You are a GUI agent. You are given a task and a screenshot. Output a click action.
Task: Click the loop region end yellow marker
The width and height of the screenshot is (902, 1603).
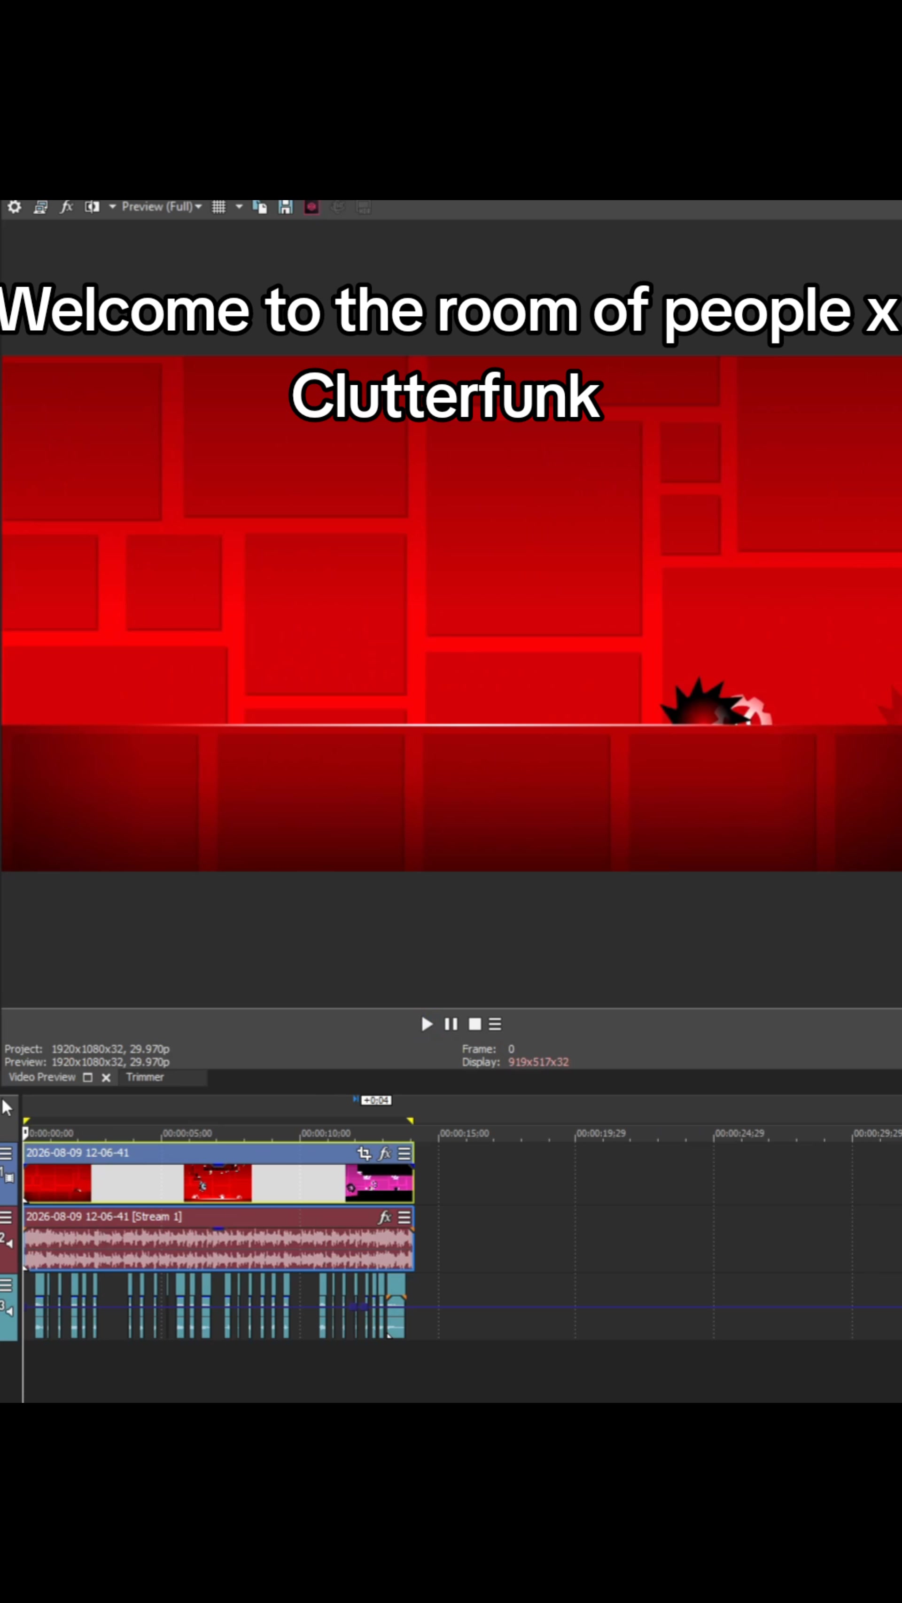tap(410, 1121)
